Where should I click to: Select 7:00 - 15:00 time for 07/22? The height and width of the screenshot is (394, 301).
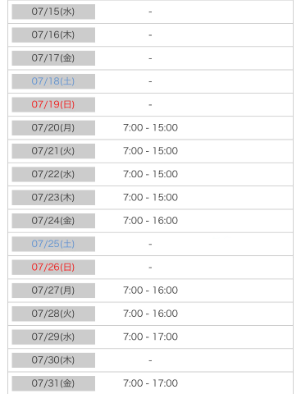click(150, 174)
